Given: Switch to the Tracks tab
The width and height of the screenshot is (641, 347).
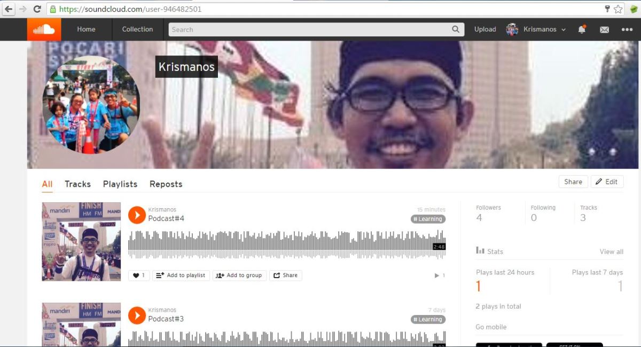Looking at the screenshot, I should point(77,184).
